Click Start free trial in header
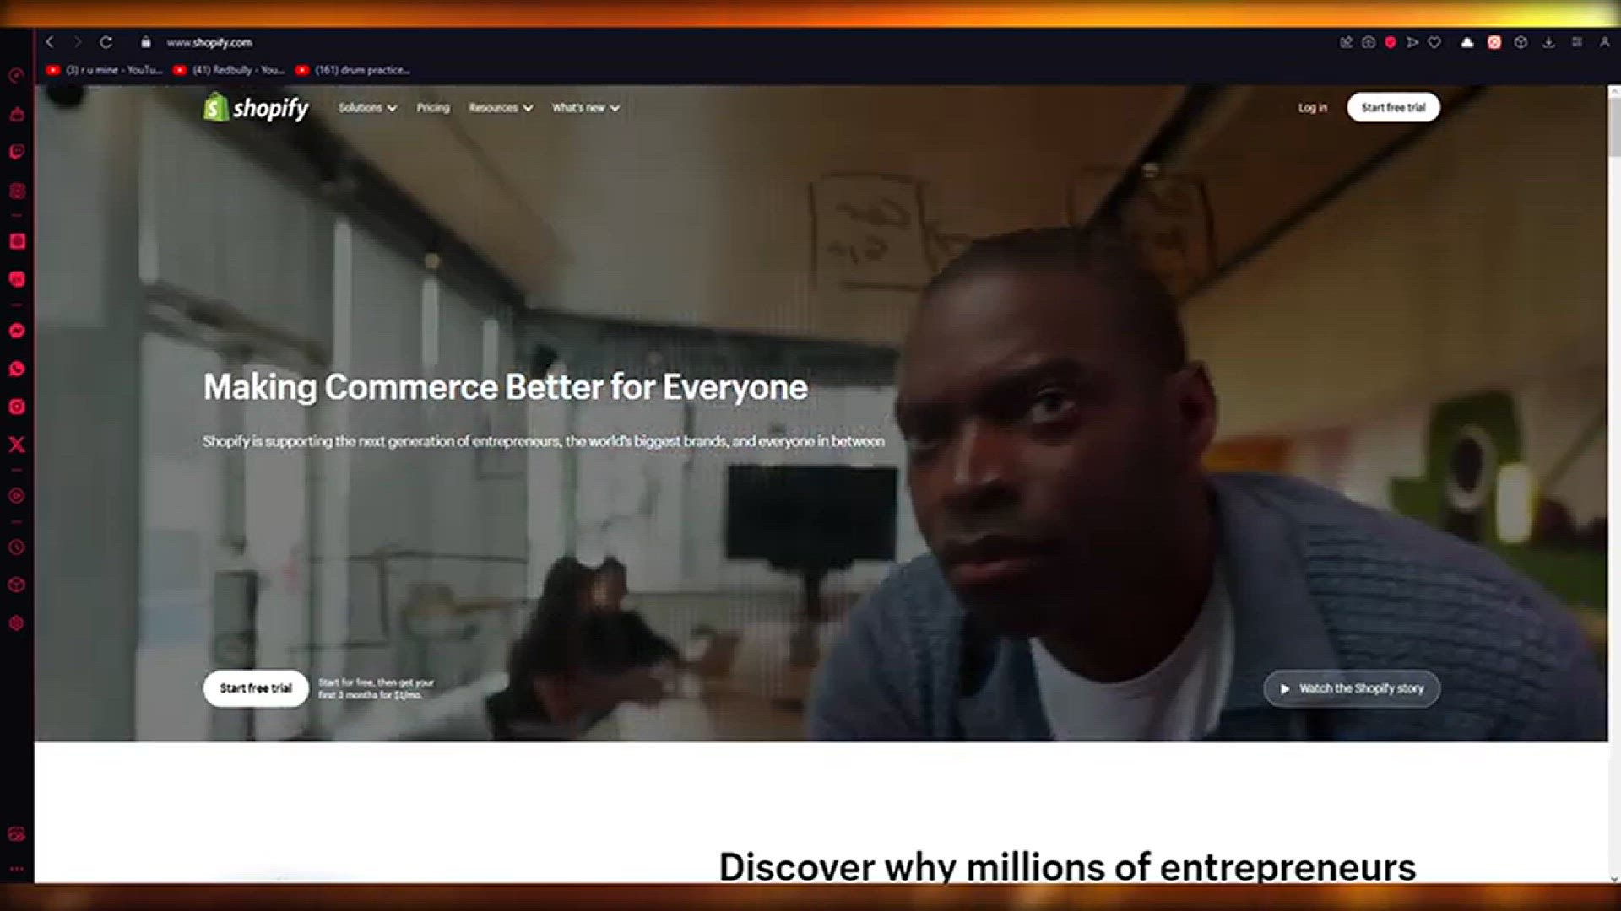 pos(1393,107)
